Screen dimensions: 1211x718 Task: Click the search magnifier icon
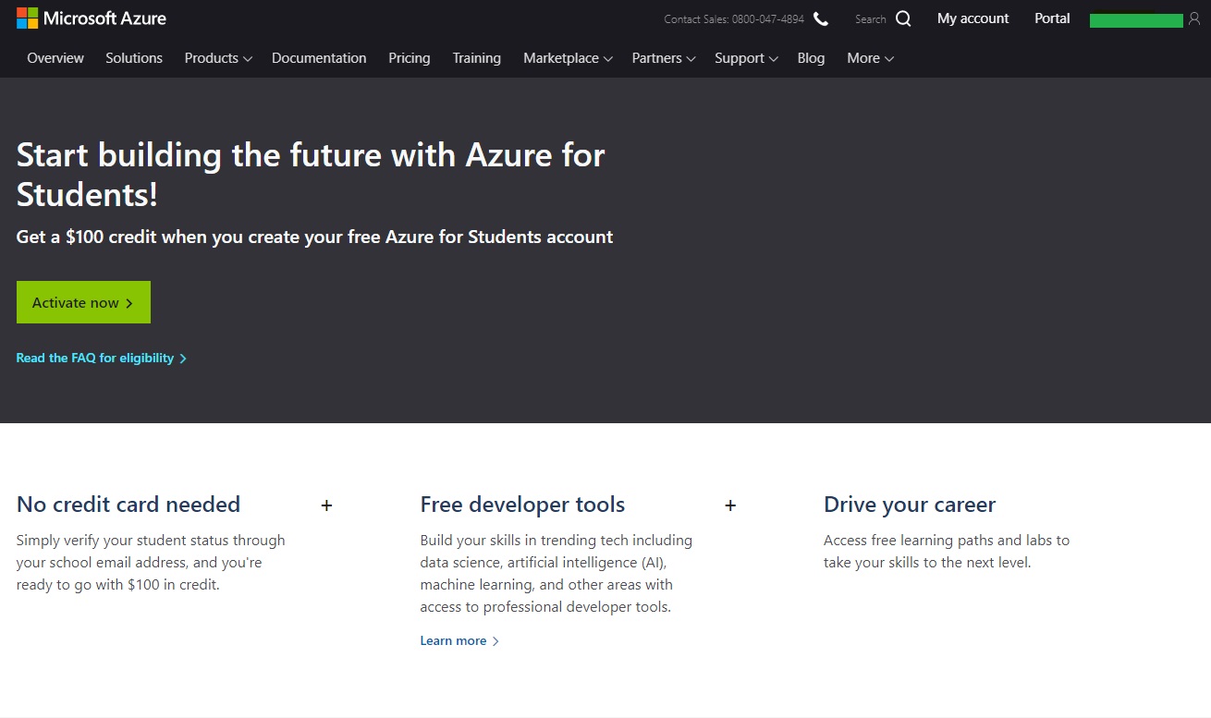pos(903,18)
